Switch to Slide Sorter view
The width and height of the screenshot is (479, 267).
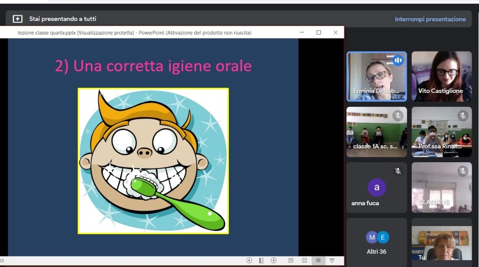[304, 261]
